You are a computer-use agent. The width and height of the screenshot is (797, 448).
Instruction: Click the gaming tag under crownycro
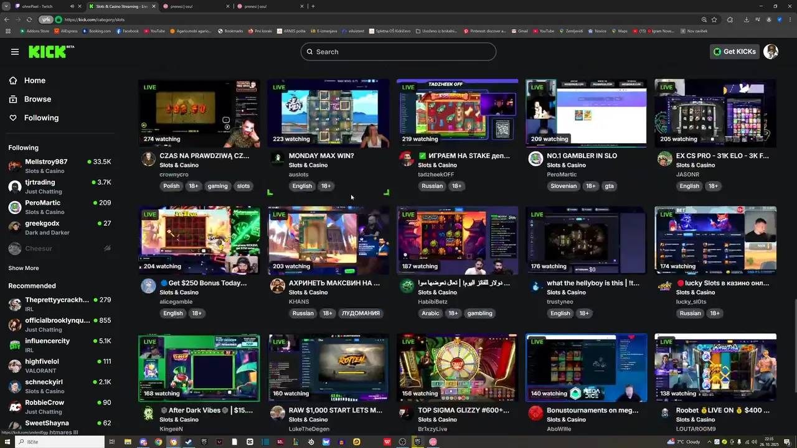pyautogui.click(x=217, y=186)
